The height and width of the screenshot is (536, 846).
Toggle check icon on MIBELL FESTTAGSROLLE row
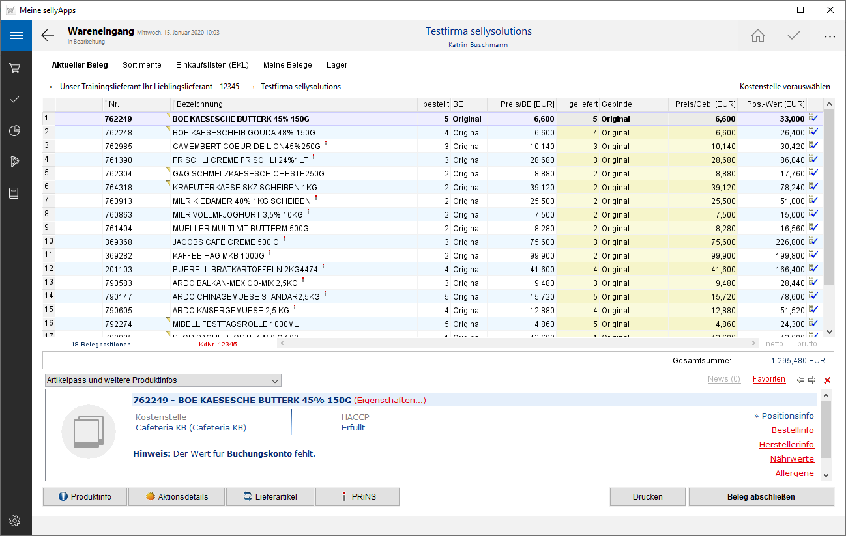click(x=813, y=324)
